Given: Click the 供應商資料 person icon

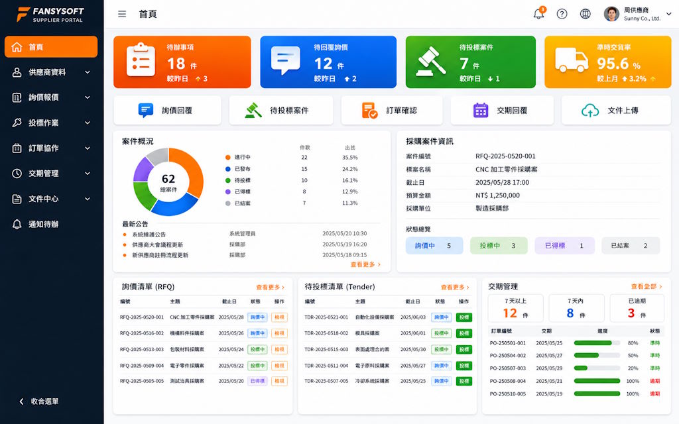Looking at the screenshot, I should [x=17, y=72].
